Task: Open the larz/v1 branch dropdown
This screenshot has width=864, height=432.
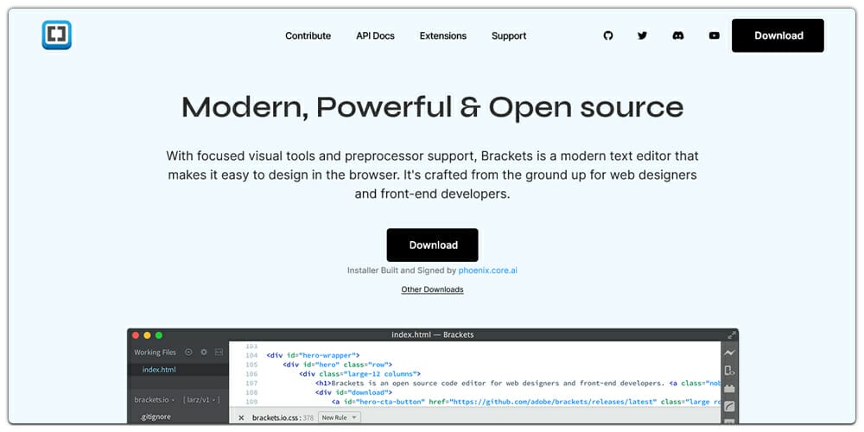Action: coord(201,400)
